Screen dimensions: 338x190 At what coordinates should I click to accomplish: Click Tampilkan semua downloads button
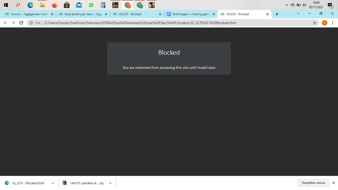tap(313, 183)
